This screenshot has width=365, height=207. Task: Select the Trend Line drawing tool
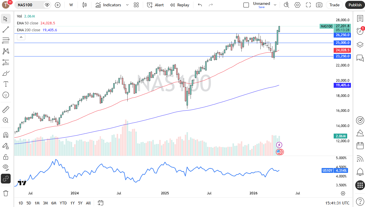(6, 30)
